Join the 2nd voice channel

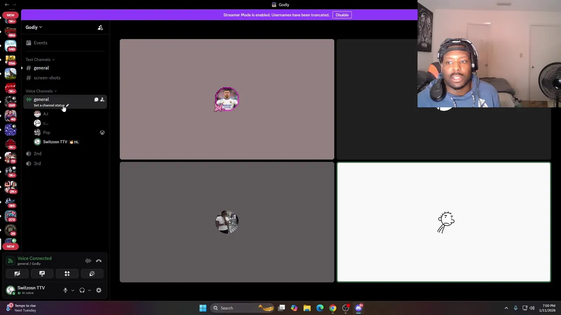(64, 154)
